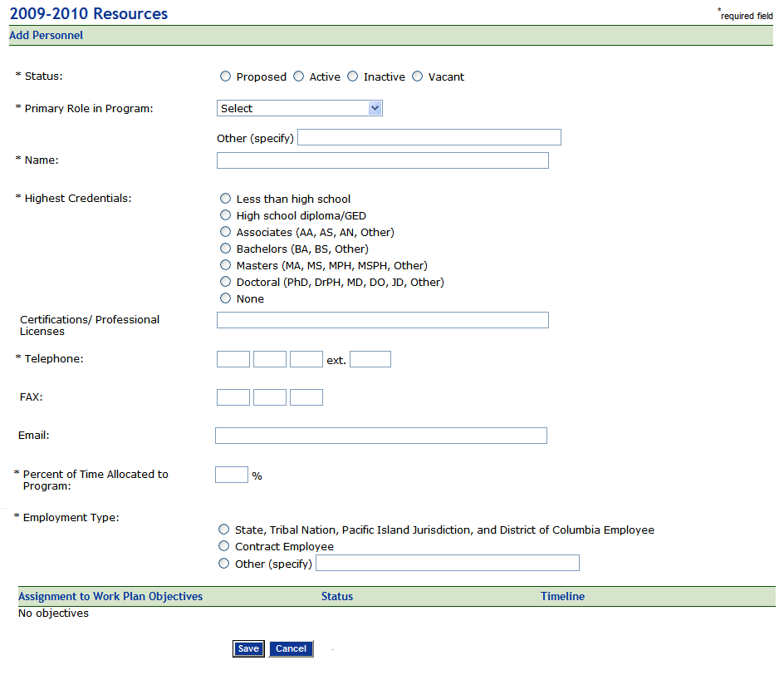Focus the Email input field

381,436
